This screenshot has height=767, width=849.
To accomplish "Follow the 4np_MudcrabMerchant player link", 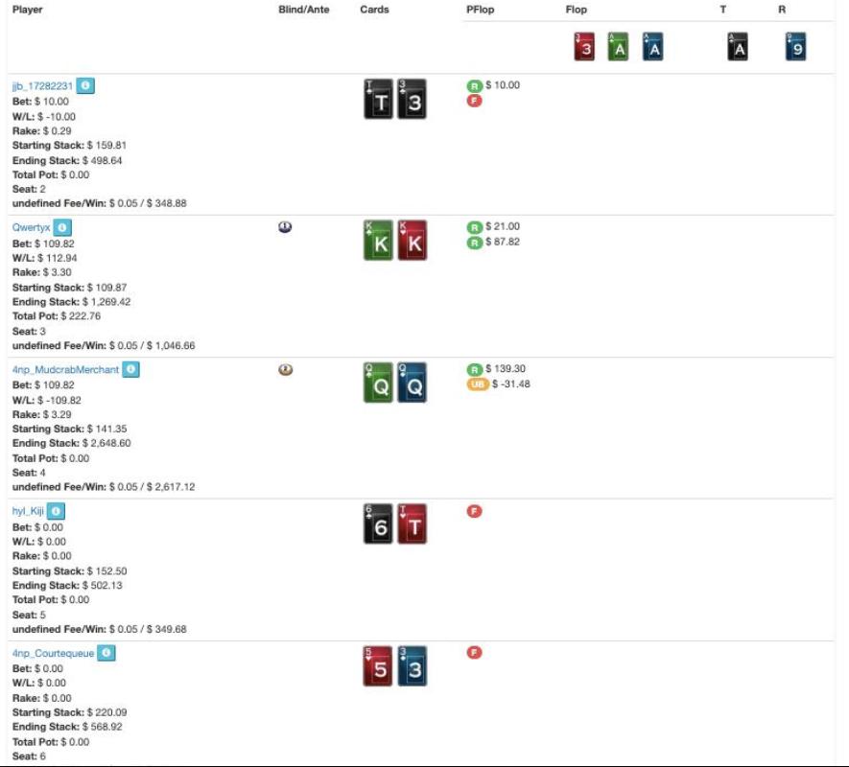I will (x=65, y=370).
